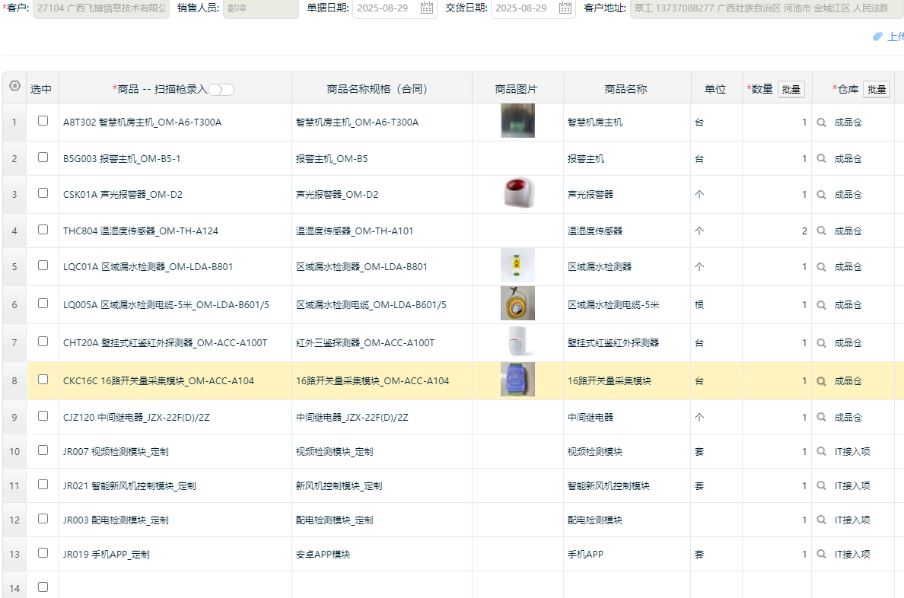This screenshot has width=904, height=598.
Task: Click the 客户 input field
Action: tap(101, 8)
